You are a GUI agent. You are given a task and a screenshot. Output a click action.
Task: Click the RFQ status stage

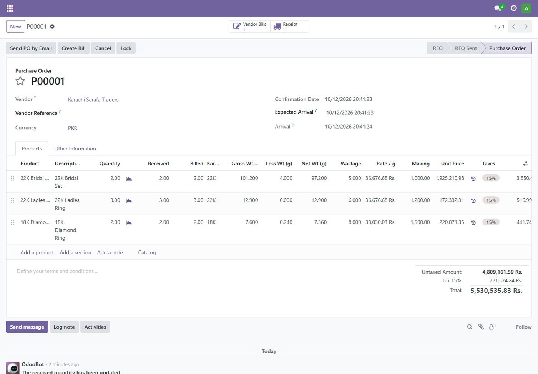pos(438,48)
